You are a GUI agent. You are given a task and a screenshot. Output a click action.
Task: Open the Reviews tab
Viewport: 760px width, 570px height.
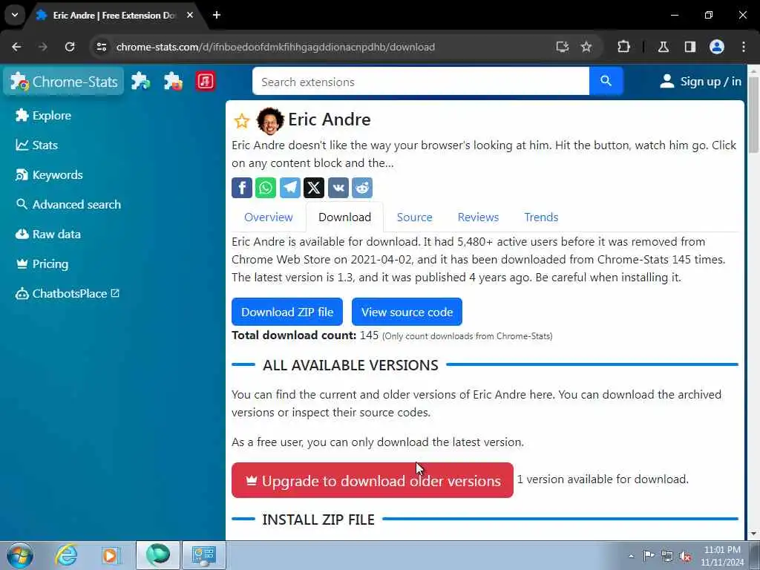tap(478, 217)
